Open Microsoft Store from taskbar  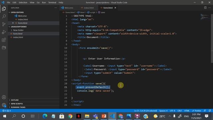(x=62, y=116)
